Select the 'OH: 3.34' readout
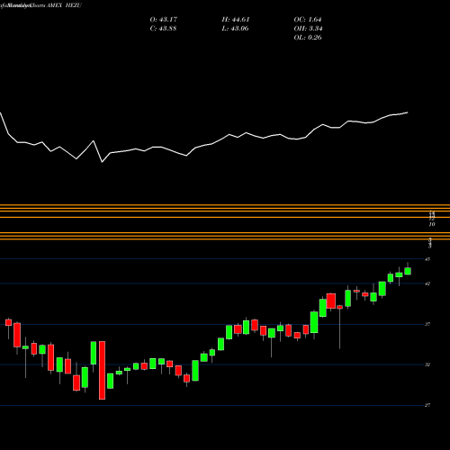The height and width of the screenshot is (450, 450). tap(308, 29)
